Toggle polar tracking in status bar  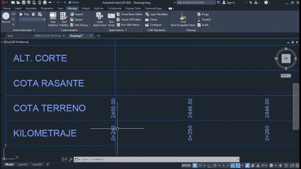[x=214, y=165]
